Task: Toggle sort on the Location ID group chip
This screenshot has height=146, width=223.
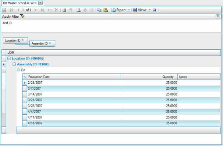Action: coord(15,40)
